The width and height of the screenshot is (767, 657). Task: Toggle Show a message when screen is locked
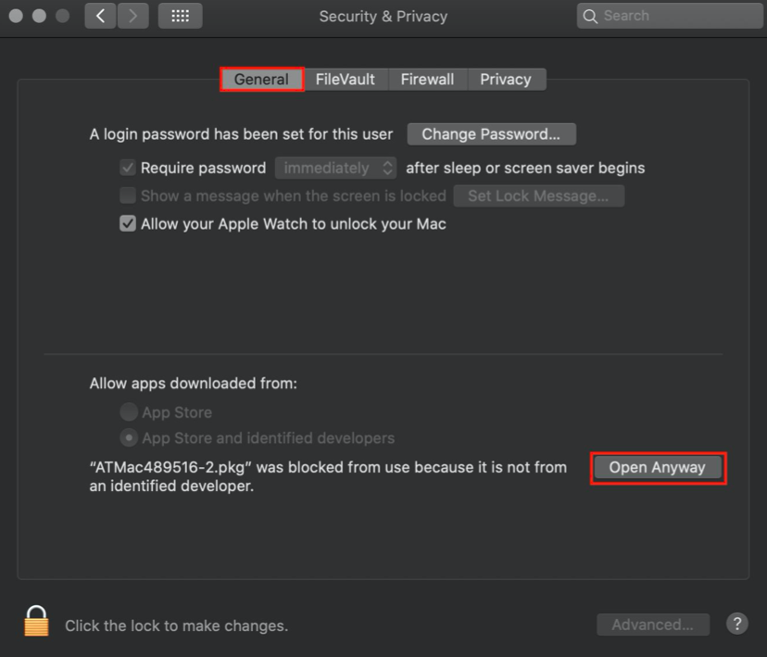click(x=127, y=196)
